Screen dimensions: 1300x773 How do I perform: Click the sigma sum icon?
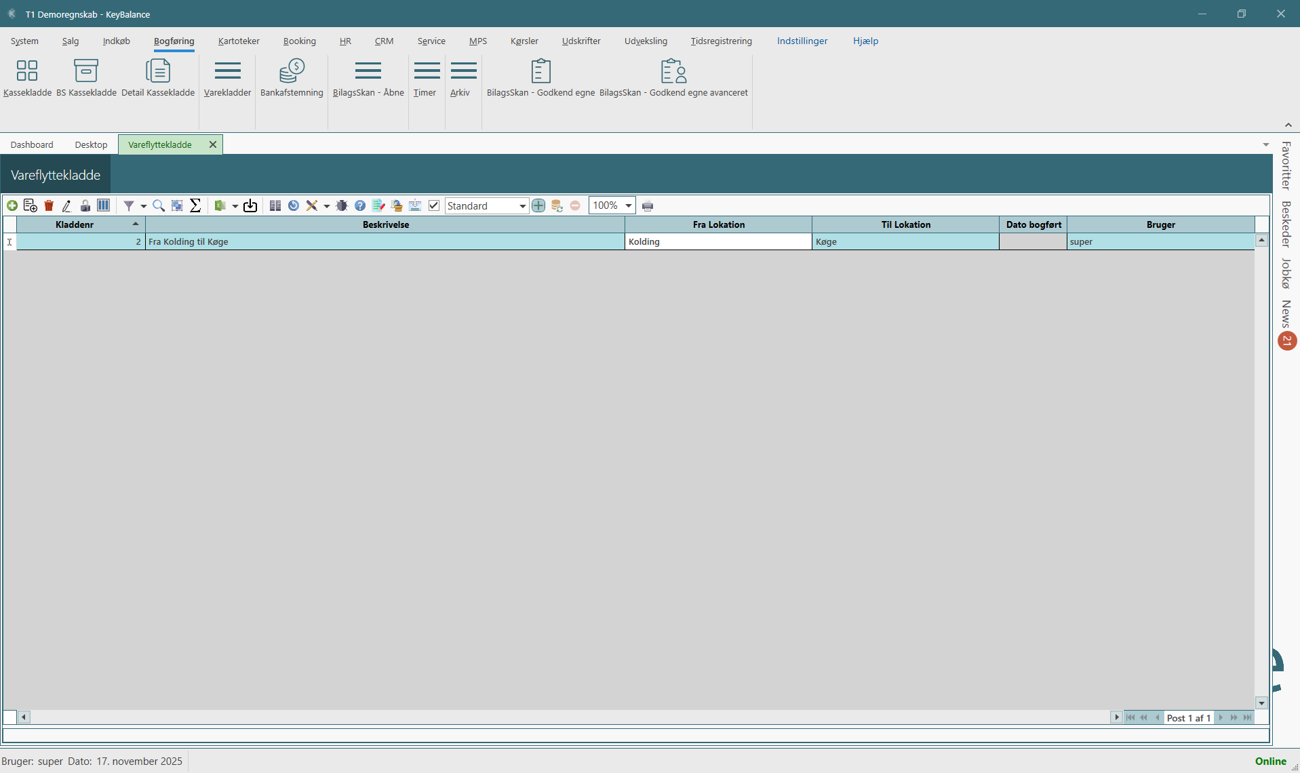coord(195,205)
